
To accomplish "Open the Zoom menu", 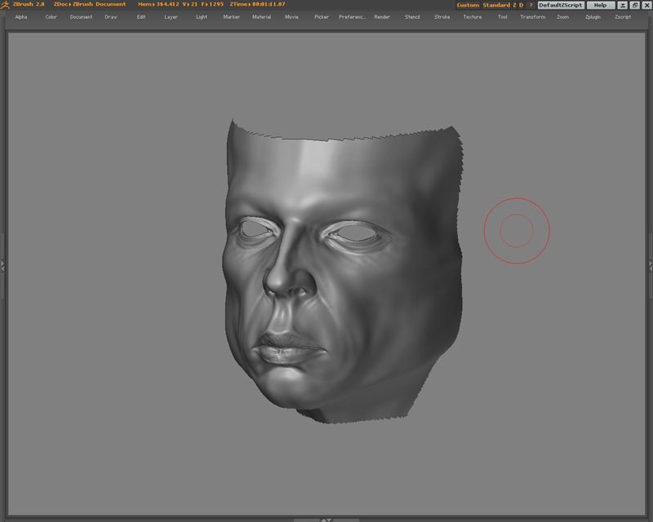I will coord(562,17).
